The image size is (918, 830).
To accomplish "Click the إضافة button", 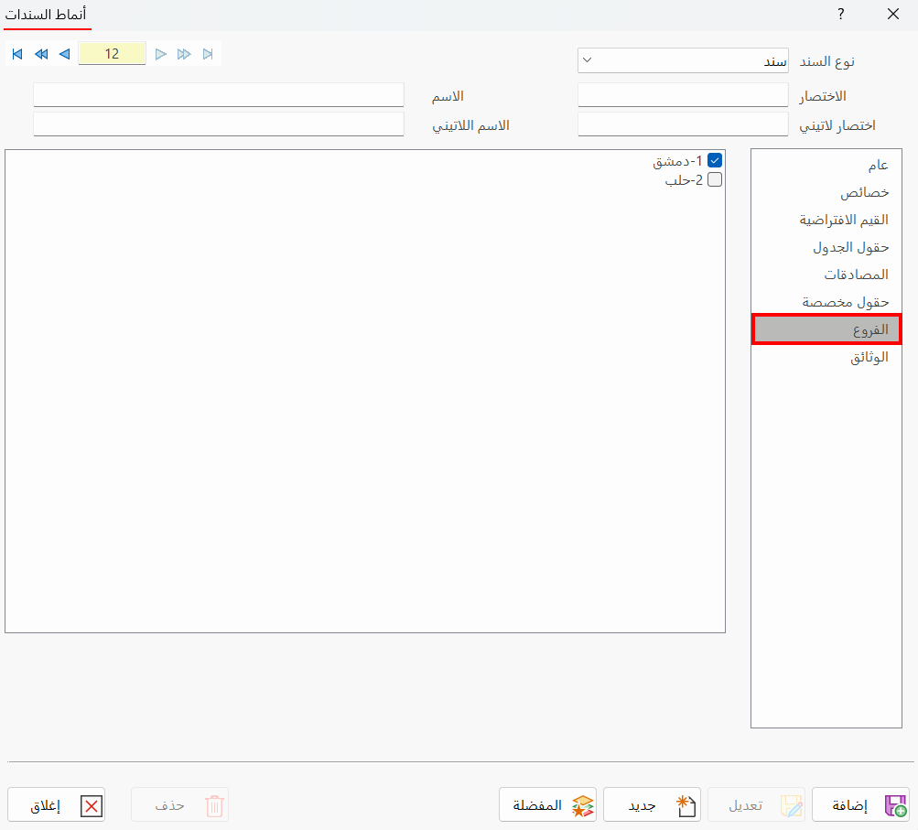I will 860,805.
